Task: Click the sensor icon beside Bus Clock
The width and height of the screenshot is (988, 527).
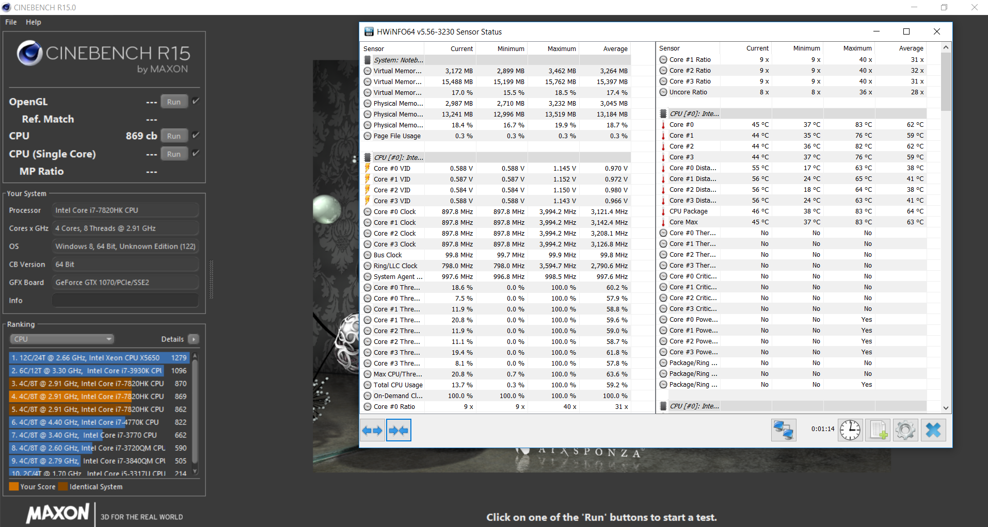Action: click(368, 255)
